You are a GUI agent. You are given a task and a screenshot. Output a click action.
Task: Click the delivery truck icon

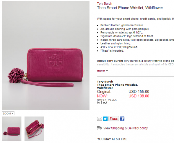[x=99, y=128]
